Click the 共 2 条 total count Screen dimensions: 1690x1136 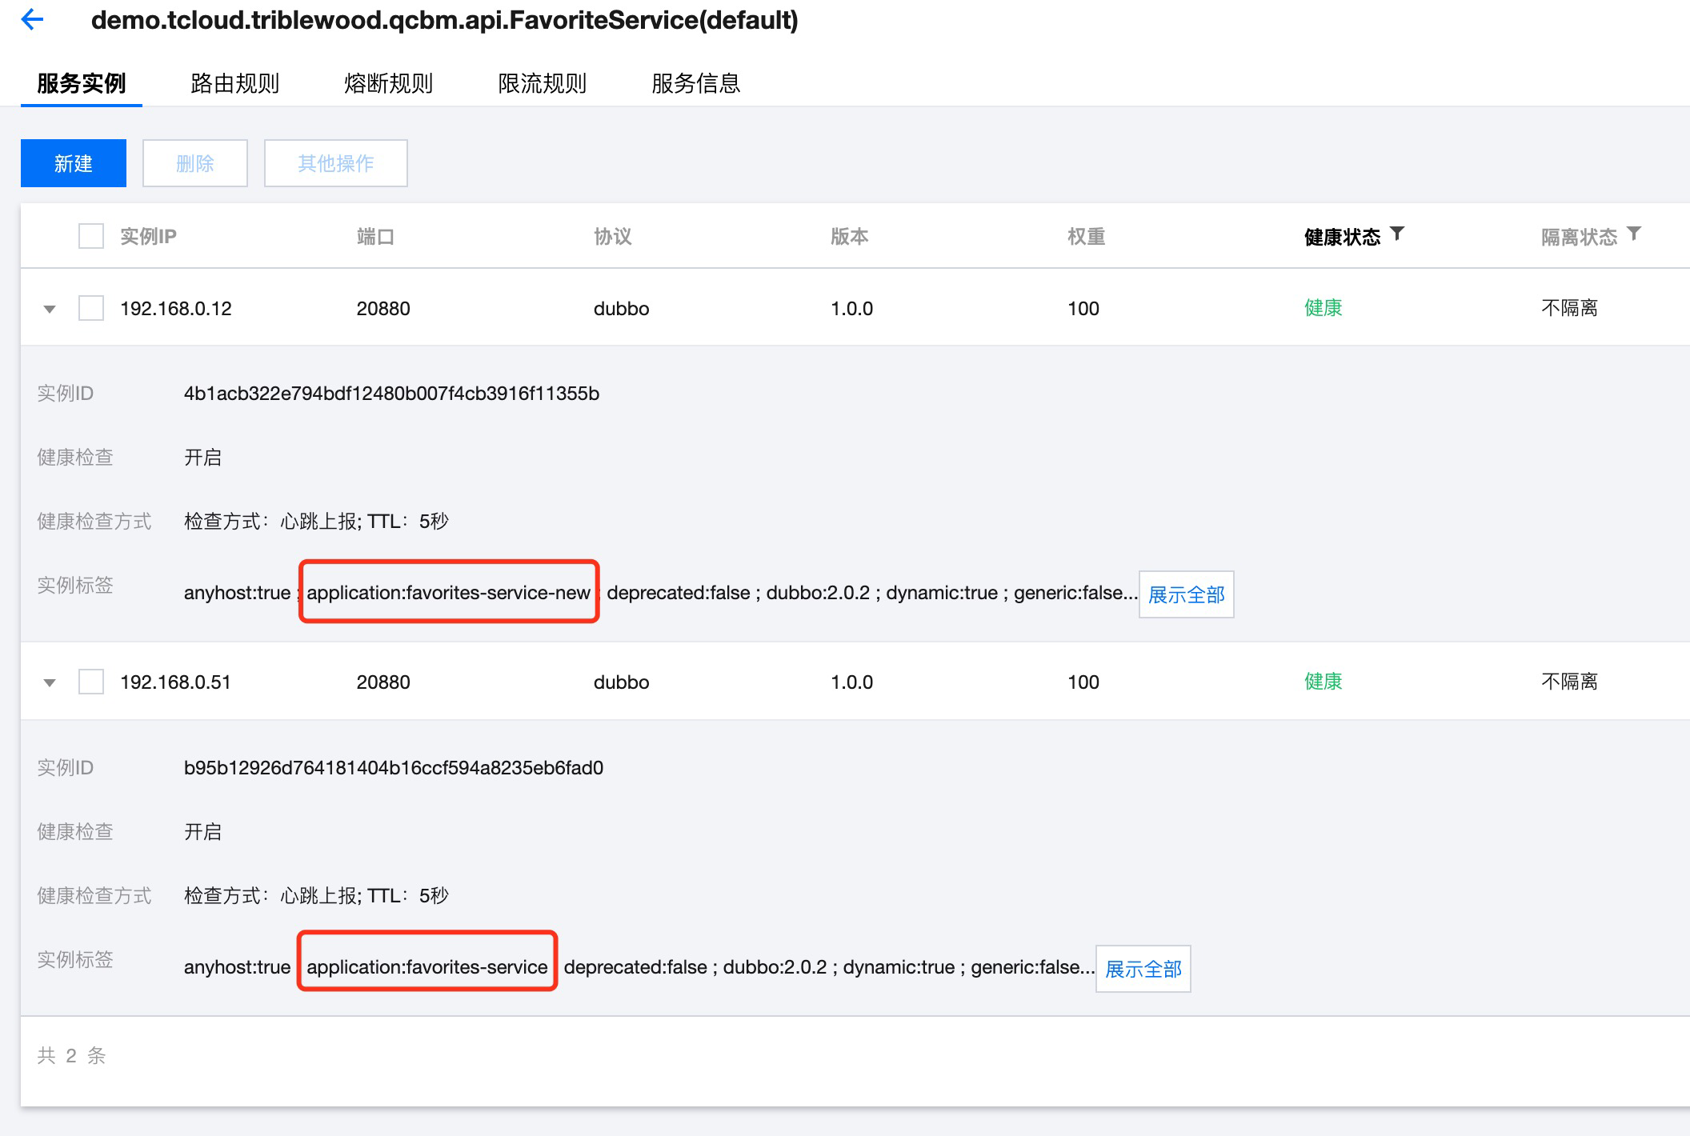pyautogui.click(x=71, y=1056)
